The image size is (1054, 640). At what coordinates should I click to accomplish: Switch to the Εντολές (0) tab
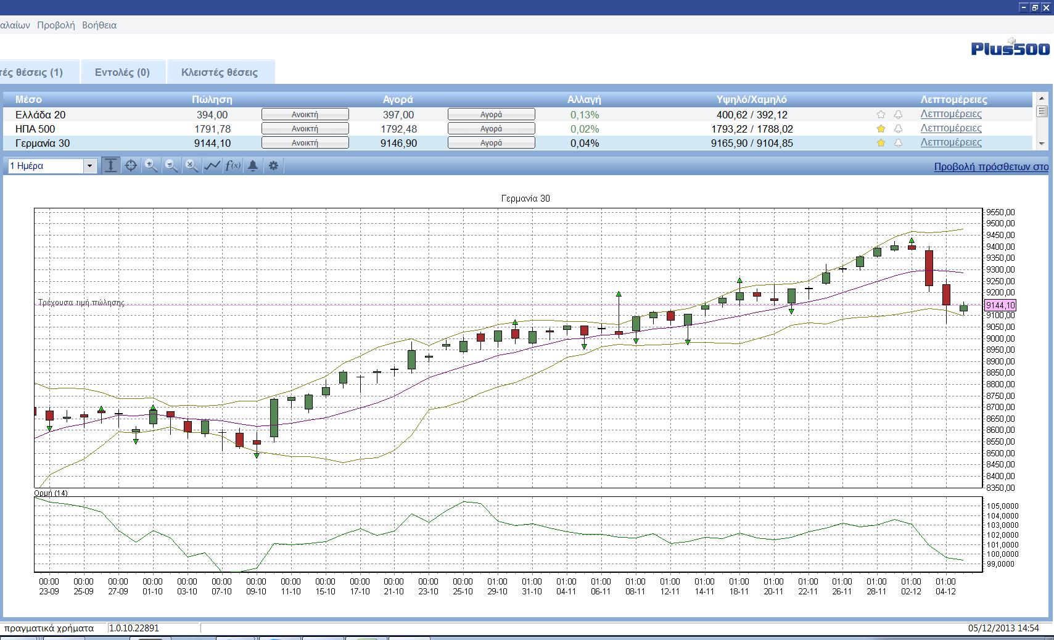(122, 72)
